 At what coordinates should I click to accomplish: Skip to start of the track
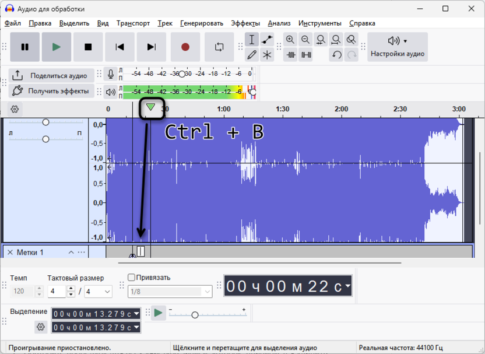point(120,47)
